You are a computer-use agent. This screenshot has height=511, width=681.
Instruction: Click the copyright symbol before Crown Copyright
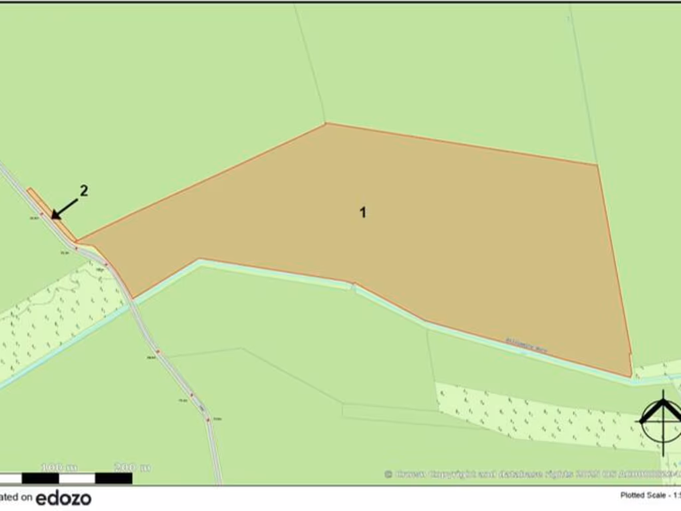pos(388,474)
